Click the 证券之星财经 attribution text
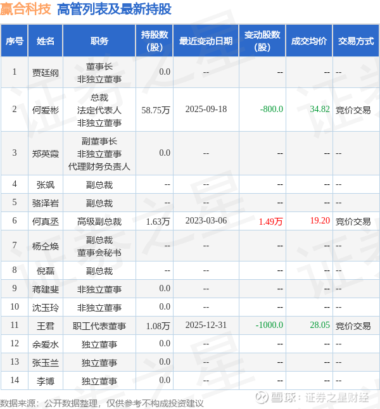This screenshot has width=380, height=409. pos(337,397)
